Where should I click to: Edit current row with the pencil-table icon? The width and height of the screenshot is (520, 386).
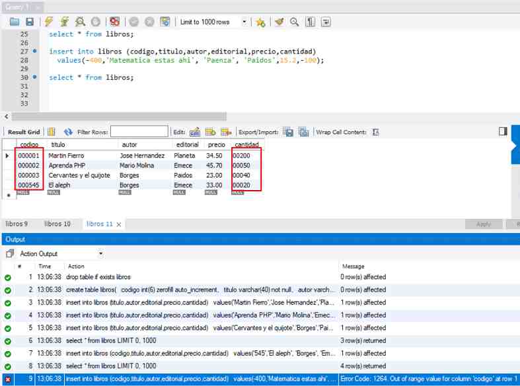tap(195, 132)
